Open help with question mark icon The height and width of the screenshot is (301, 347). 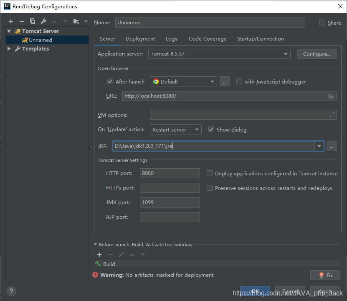(11, 291)
